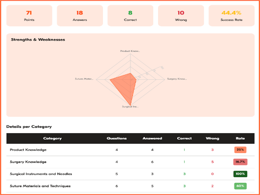Click Product Knowledge's Wrong value 3
The height and width of the screenshot is (195, 260).
coord(212,150)
